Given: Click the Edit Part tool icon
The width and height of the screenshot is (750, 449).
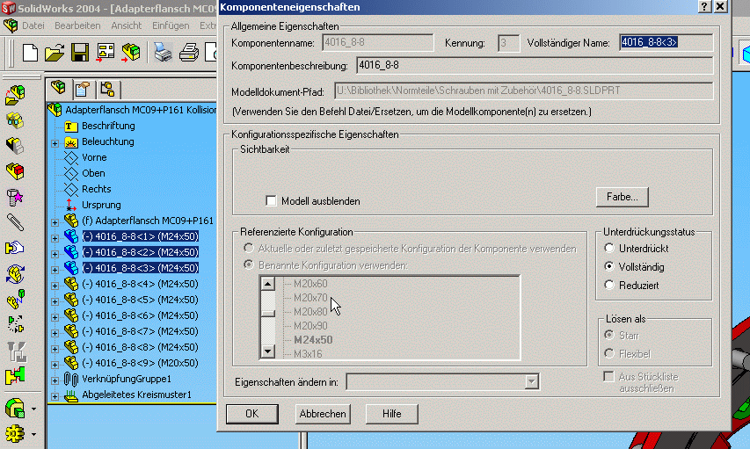Looking at the screenshot, I should click(x=15, y=171).
